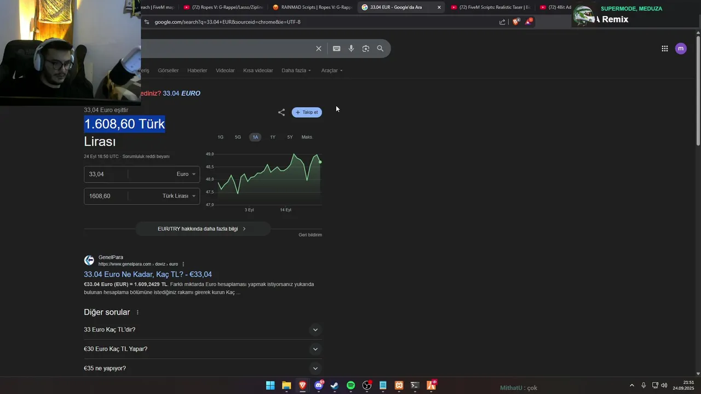This screenshot has height=394, width=701.
Task: Switch to 'FiveM Scripts: Realistic Taser' tab
Action: pos(491,7)
